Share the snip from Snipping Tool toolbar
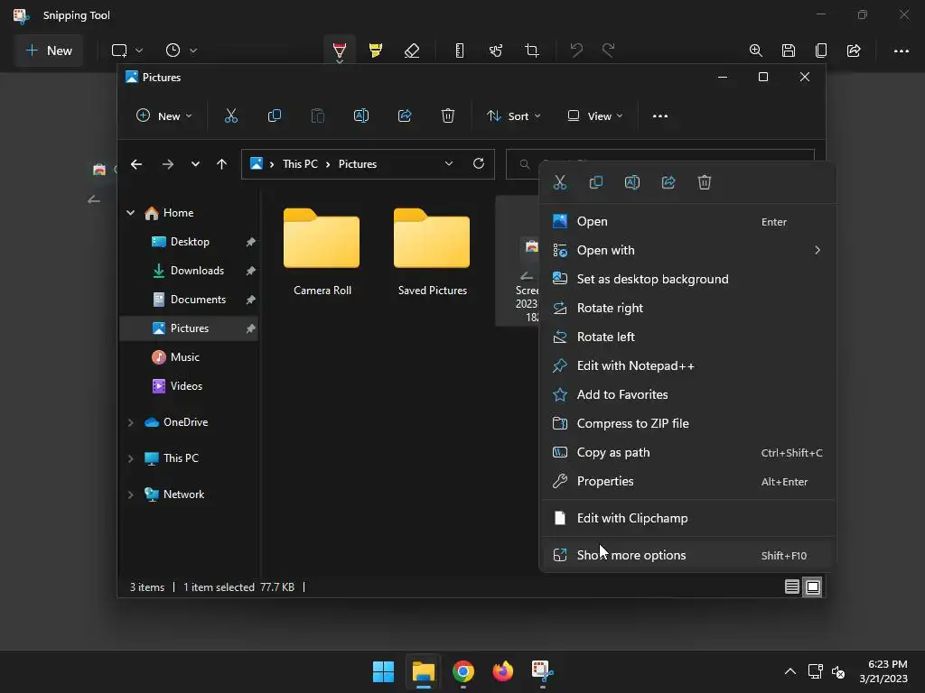This screenshot has height=693, width=925. pos(854,51)
